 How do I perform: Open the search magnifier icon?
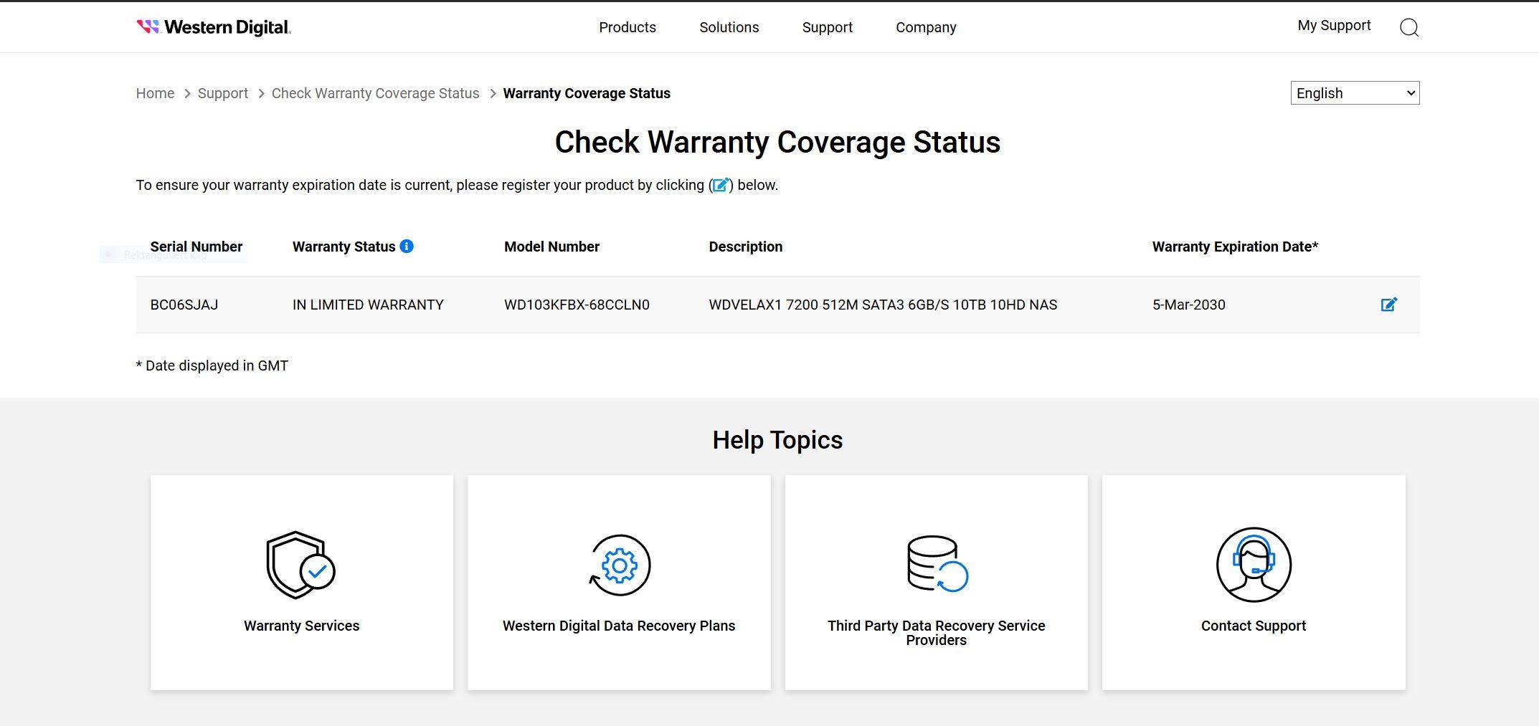coord(1409,27)
